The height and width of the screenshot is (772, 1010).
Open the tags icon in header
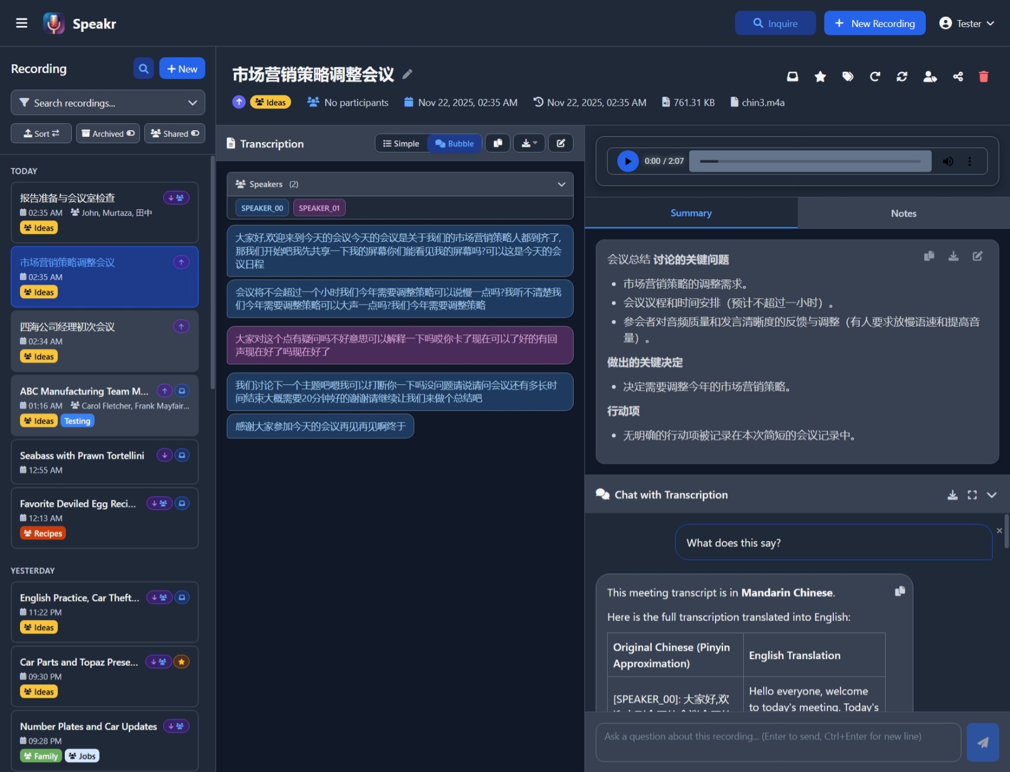[x=847, y=77]
